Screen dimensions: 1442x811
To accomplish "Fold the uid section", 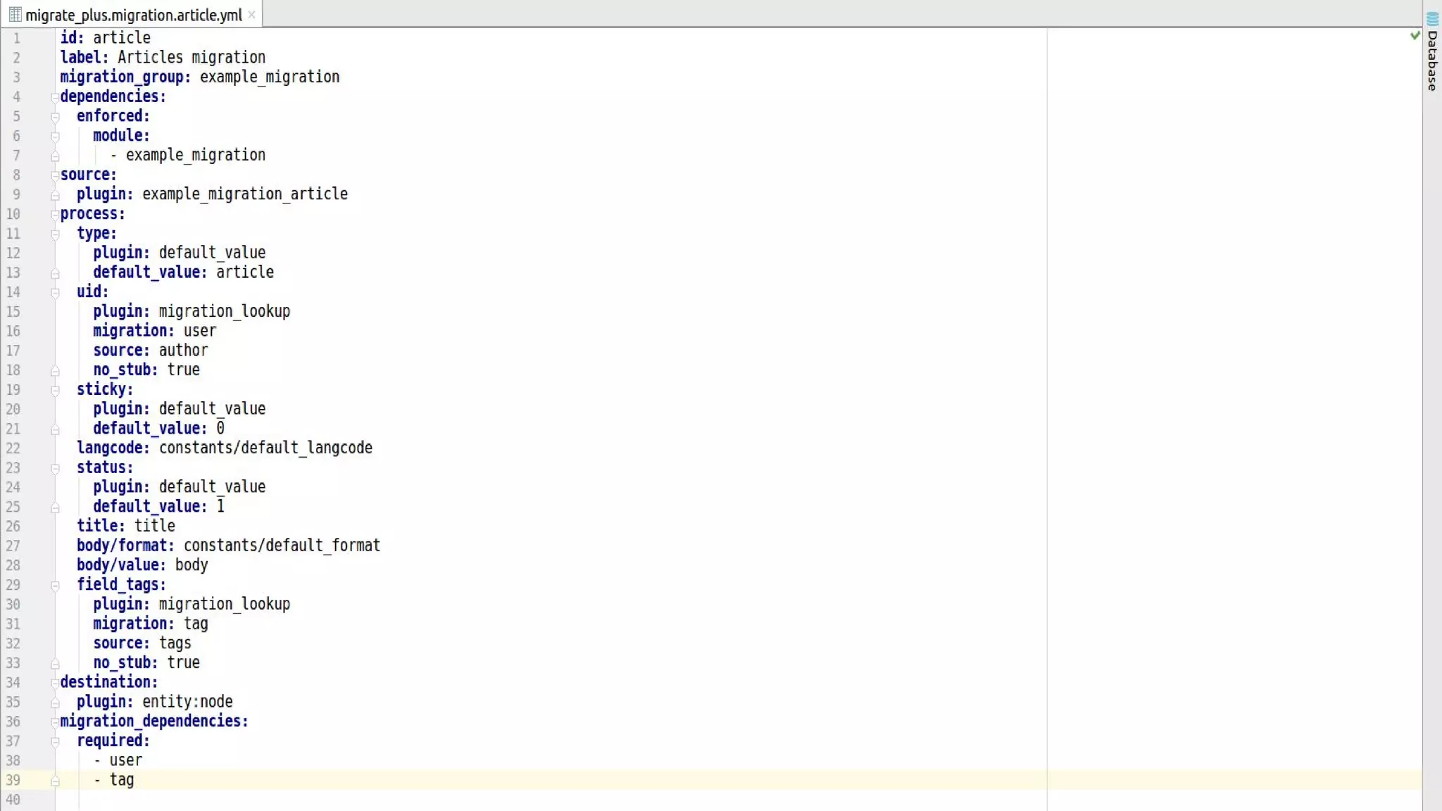I will [x=55, y=292].
